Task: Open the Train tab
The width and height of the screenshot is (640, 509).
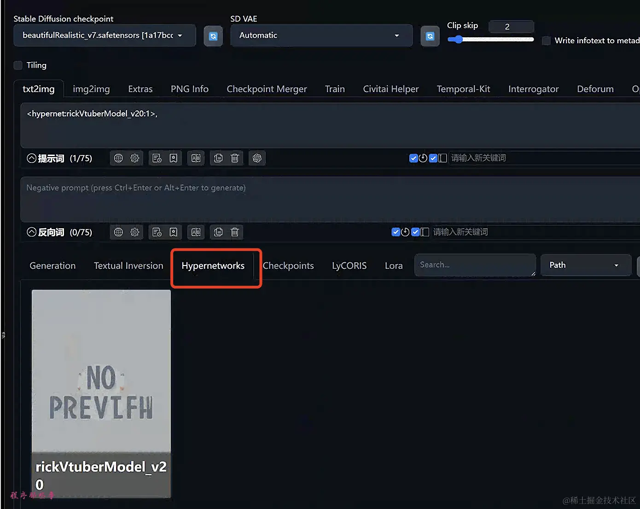Action: 335,89
